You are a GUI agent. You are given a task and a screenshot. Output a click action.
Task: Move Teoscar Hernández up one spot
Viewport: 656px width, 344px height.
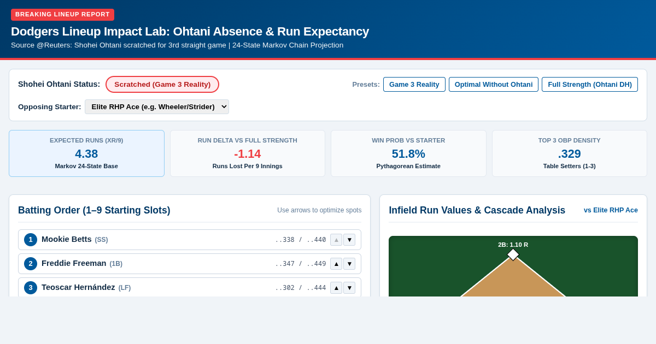[336, 288]
